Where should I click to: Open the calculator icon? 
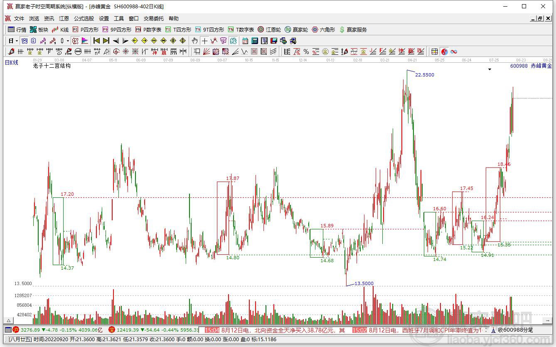(254, 41)
